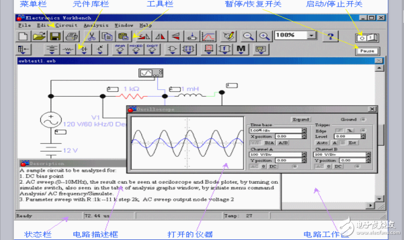Image resolution: width=404 pixels, height=240 pixels.
Task: Click the oscilloscope instrument on the circuit
Action: pos(151,73)
